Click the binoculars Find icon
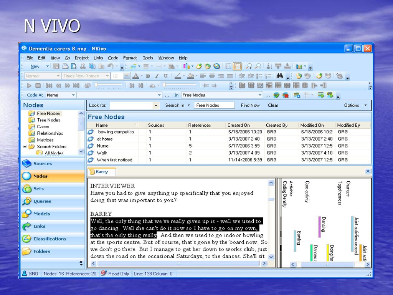Image resolution: width=393 pixels, height=295 pixels. [280, 76]
